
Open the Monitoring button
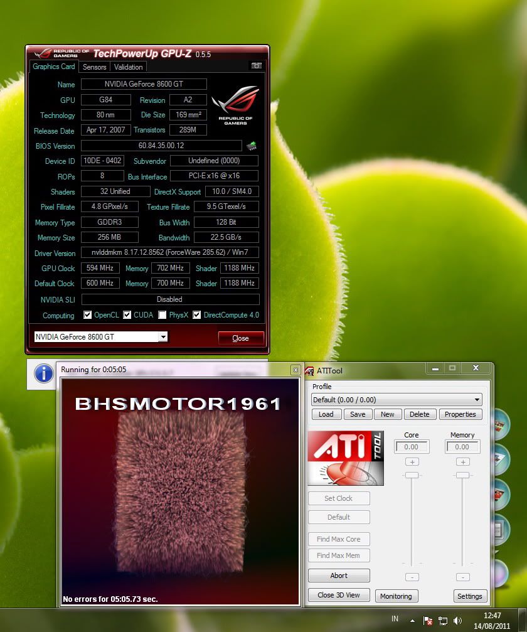(396, 596)
